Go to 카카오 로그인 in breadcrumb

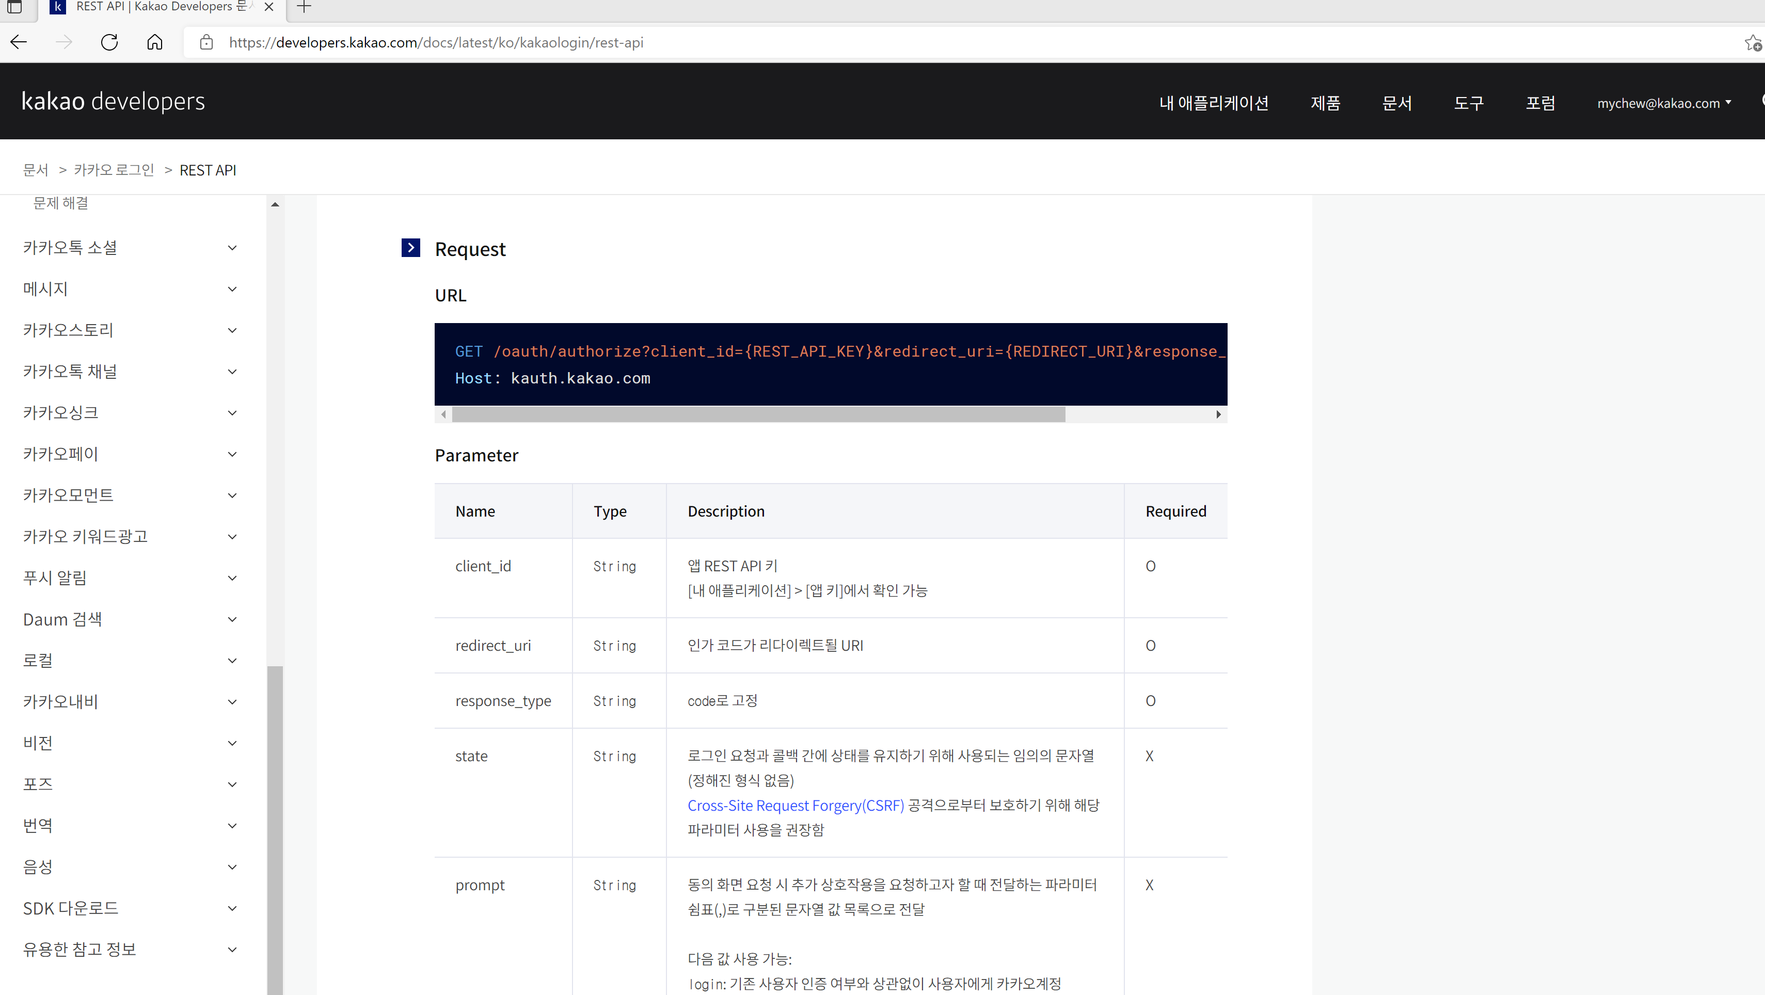pos(114,170)
